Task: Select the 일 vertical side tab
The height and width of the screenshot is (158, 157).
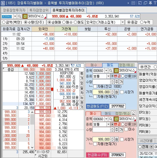Action: 82,88
